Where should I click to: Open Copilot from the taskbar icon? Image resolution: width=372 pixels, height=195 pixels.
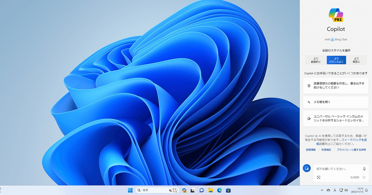coord(184,190)
